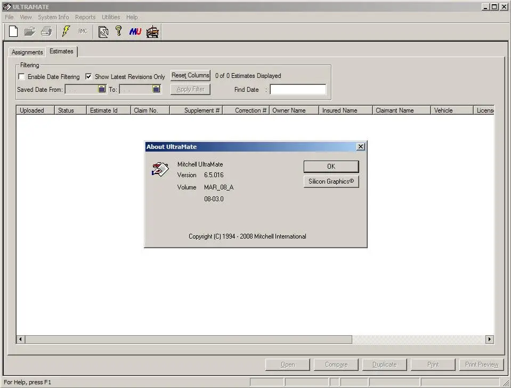Uncheck Show Latest Revisions Only
The height and width of the screenshot is (388, 511).
(88, 77)
